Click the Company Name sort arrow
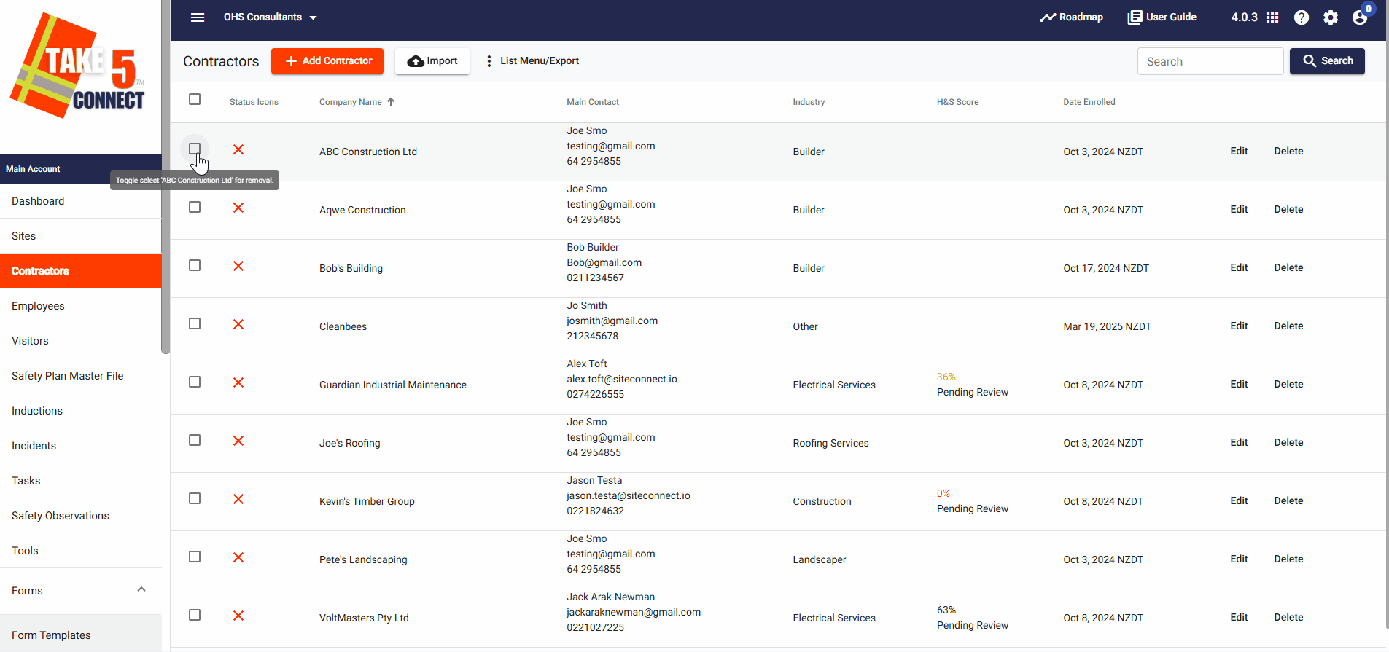1389x652 pixels. [391, 102]
